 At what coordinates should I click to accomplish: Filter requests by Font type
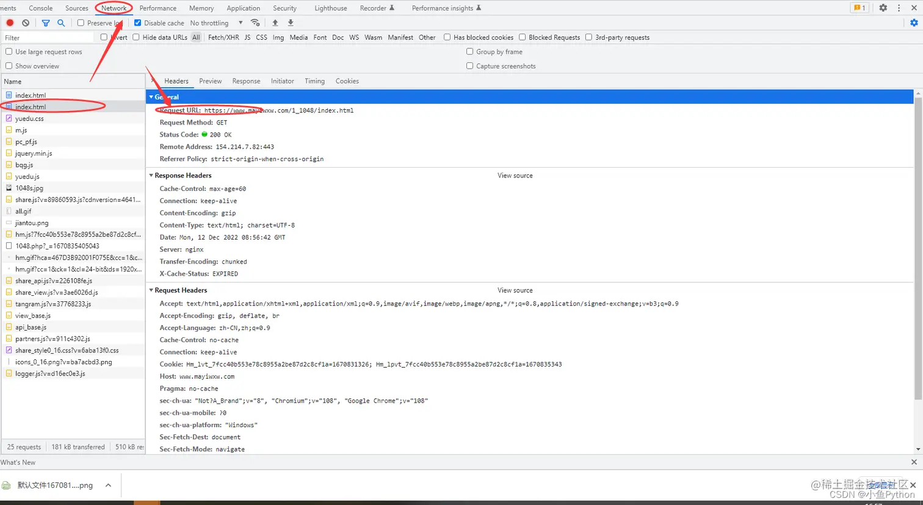(x=320, y=37)
